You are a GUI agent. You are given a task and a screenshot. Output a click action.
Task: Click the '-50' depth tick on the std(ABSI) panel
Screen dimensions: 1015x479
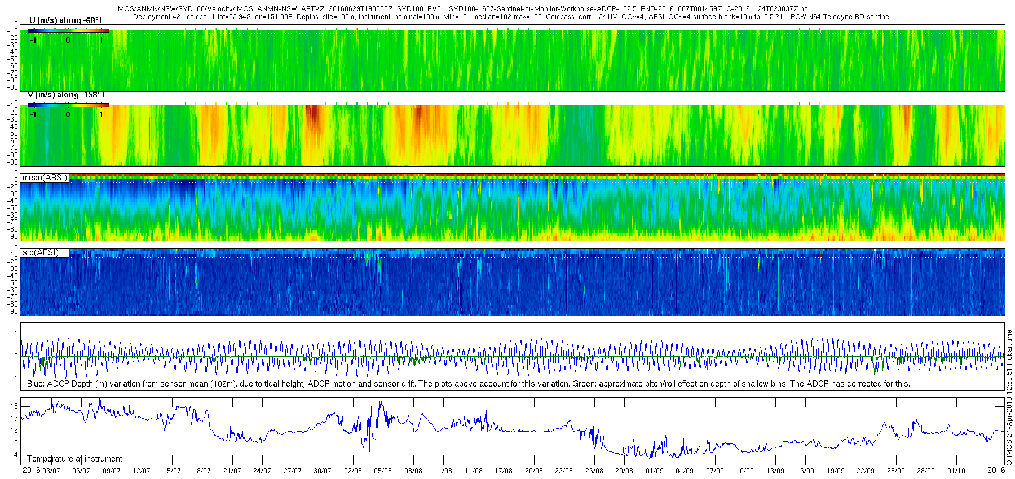coord(12,283)
